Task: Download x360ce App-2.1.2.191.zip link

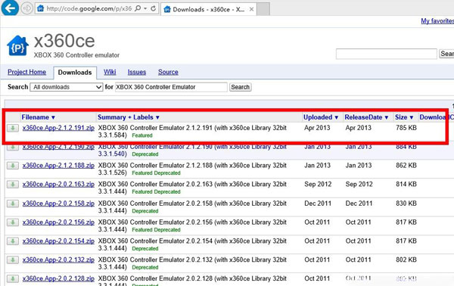Action: click(x=58, y=128)
